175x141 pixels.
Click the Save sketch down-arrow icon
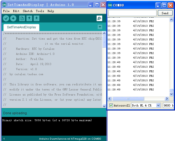pyautogui.click(x=36, y=18)
